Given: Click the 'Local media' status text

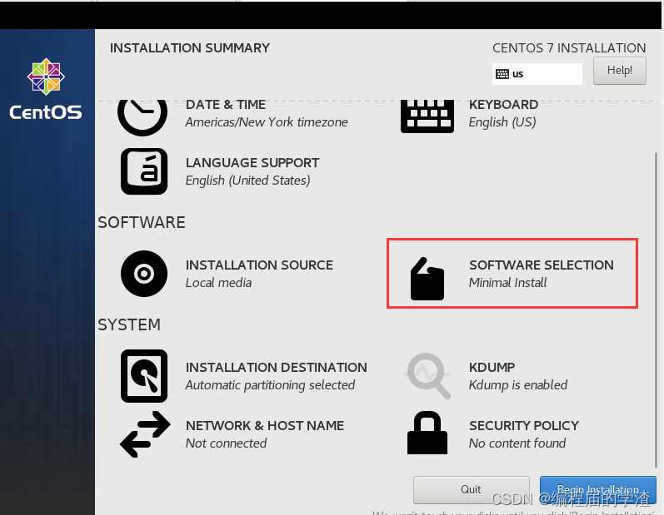Looking at the screenshot, I should pyautogui.click(x=218, y=283).
